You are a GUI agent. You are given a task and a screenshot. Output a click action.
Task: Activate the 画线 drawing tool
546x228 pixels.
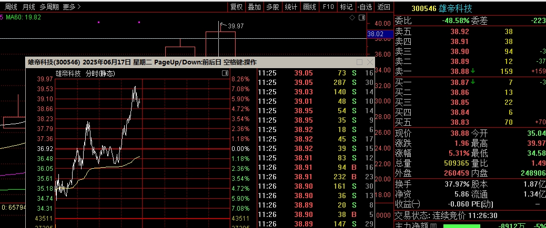309,7
